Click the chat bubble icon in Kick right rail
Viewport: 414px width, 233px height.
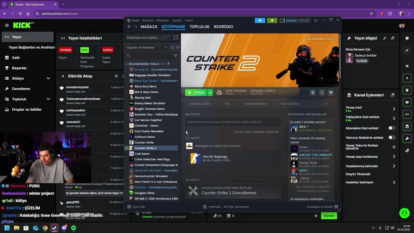pos(407,102)
